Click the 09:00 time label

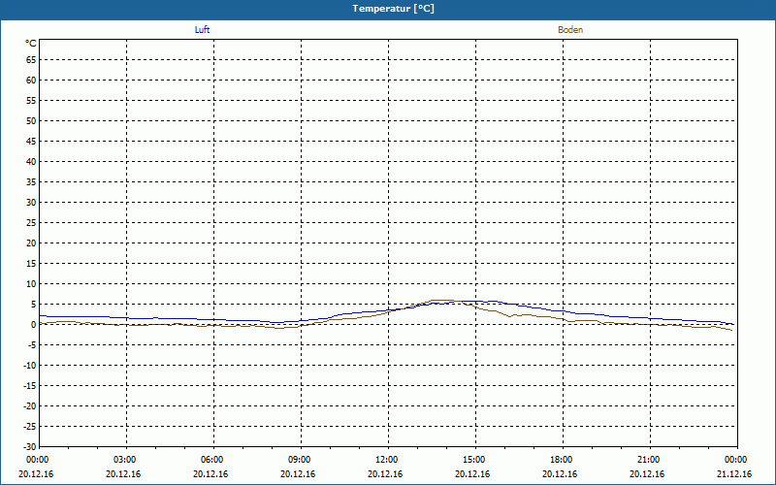[300, 460]
